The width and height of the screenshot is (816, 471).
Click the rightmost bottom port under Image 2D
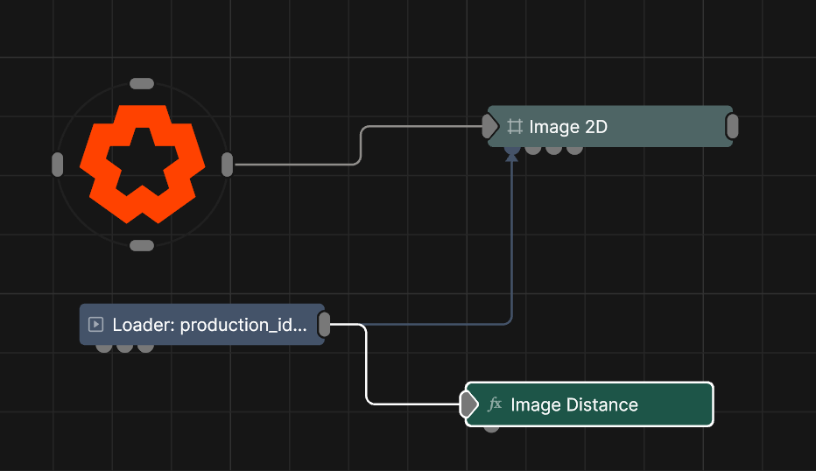[574, 150]
